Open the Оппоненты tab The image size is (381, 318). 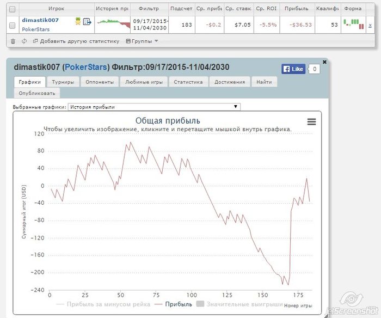click(x=100, y=82)
